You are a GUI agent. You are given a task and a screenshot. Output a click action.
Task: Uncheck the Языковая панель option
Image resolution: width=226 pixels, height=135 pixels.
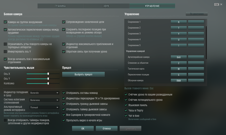pos(126,105)
